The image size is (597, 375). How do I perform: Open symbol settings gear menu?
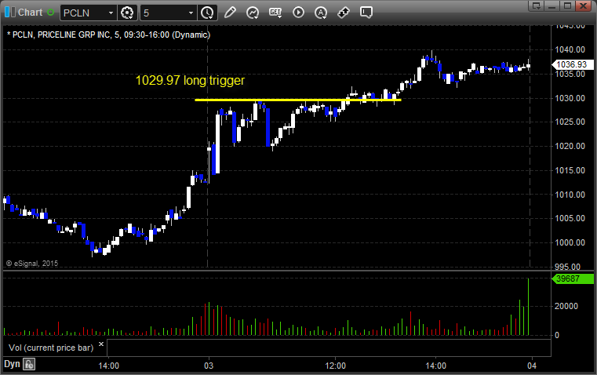click(127, 13)
